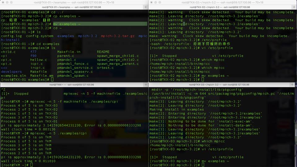Click the 'mkdir -p' pkgconfig line in TKX-03
Image resolution: width=297 pixels, height=167 pixels.
coord(197,90)
